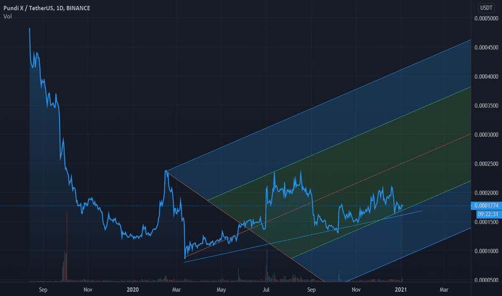Click the 0.0000500 price axis label
This screenshot has height=296, width=502.
pos(486,280)
